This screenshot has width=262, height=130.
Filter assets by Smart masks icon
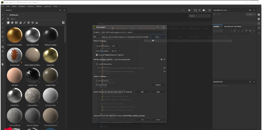click(16, 23)
